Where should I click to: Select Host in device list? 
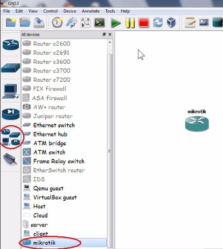click(64, 207)
